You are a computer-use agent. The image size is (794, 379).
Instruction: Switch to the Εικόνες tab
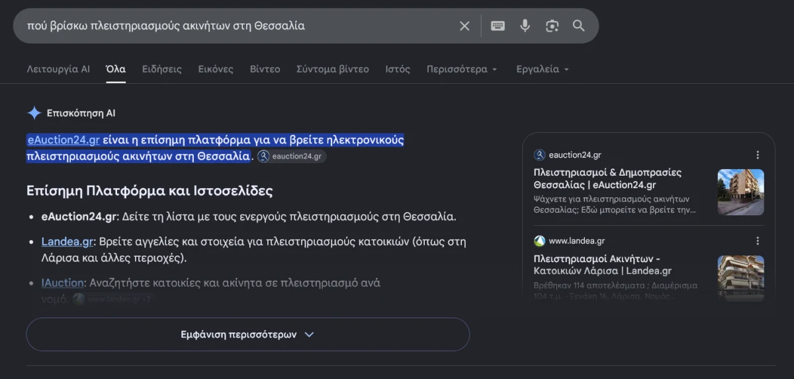[216, 69]
